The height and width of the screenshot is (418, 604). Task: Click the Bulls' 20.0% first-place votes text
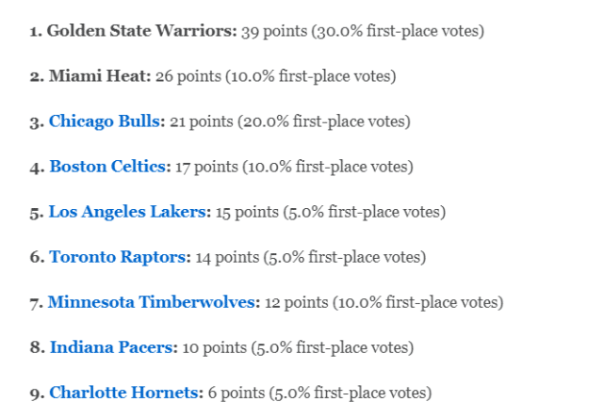[x=327, y=121]
